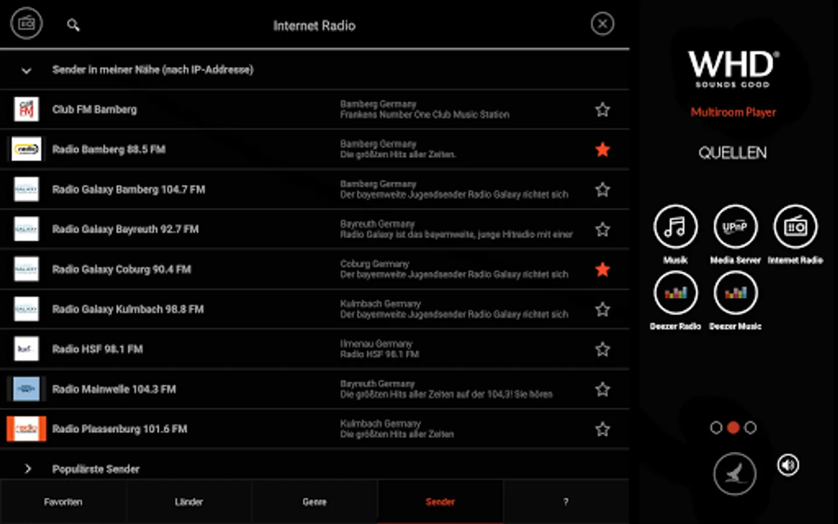Open the Favoriten tab

[x=63, y=502]
